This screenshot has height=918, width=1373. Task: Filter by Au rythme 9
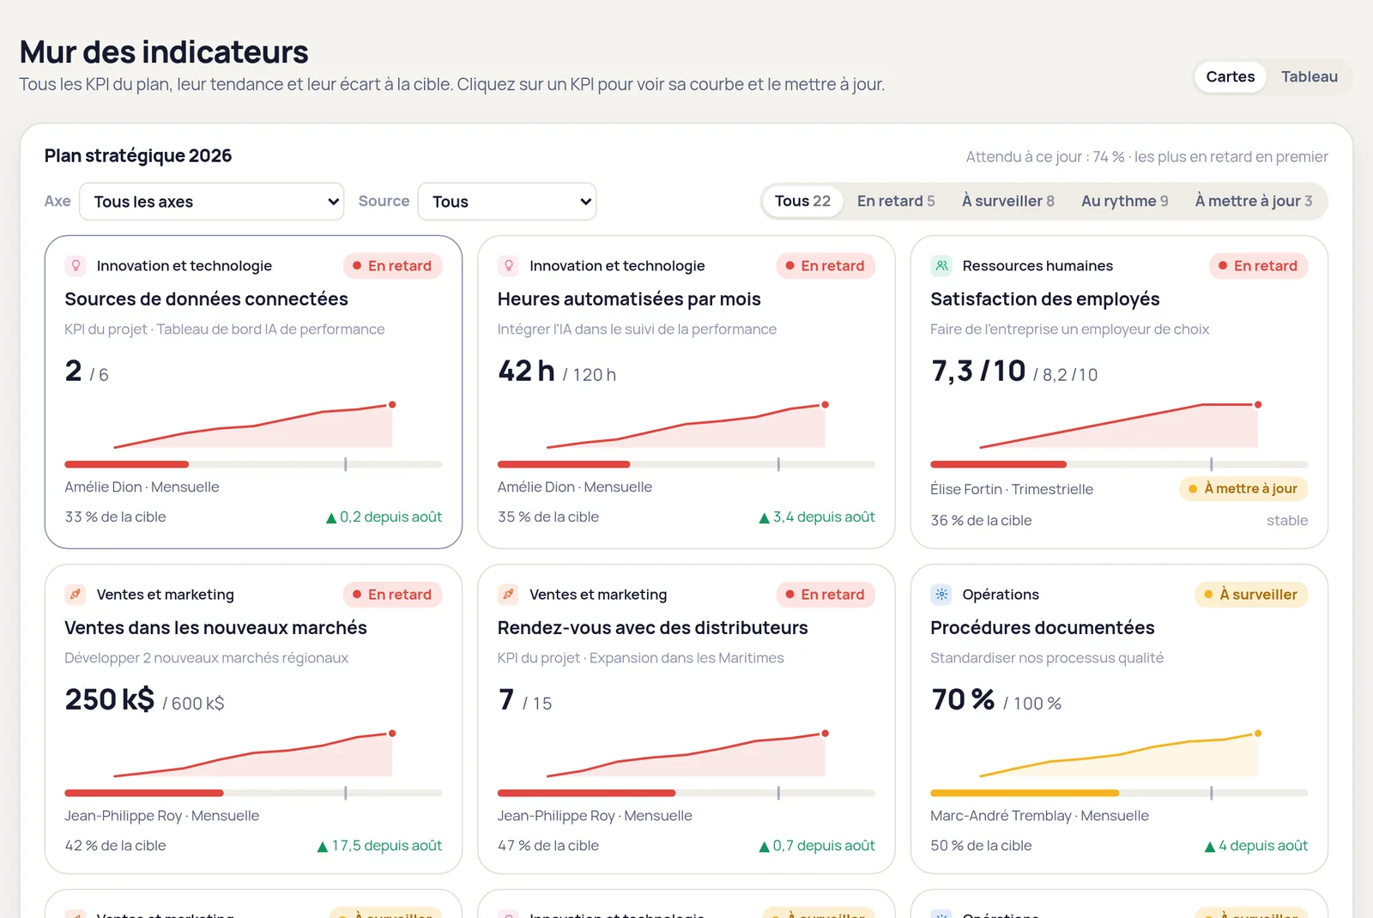click(1124, 201)
